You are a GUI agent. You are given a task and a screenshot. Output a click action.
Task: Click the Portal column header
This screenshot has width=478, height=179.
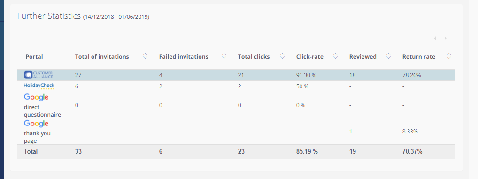34,57
